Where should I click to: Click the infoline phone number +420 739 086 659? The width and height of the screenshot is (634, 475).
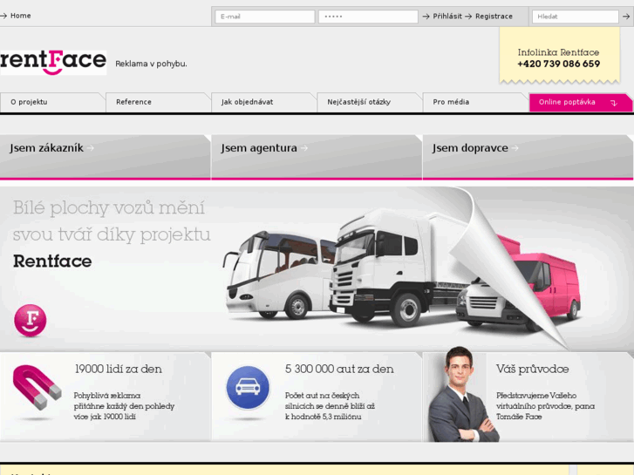pyautogui.click(x=558, y=64)
